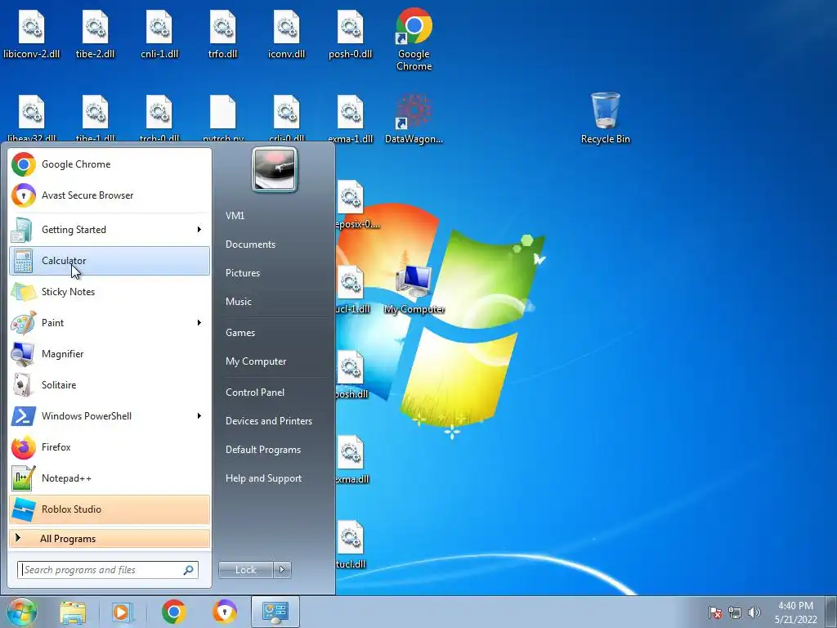Screen dimensions: 837x628
Task: Open Control Panel
Action: click(x=255, y=392)
